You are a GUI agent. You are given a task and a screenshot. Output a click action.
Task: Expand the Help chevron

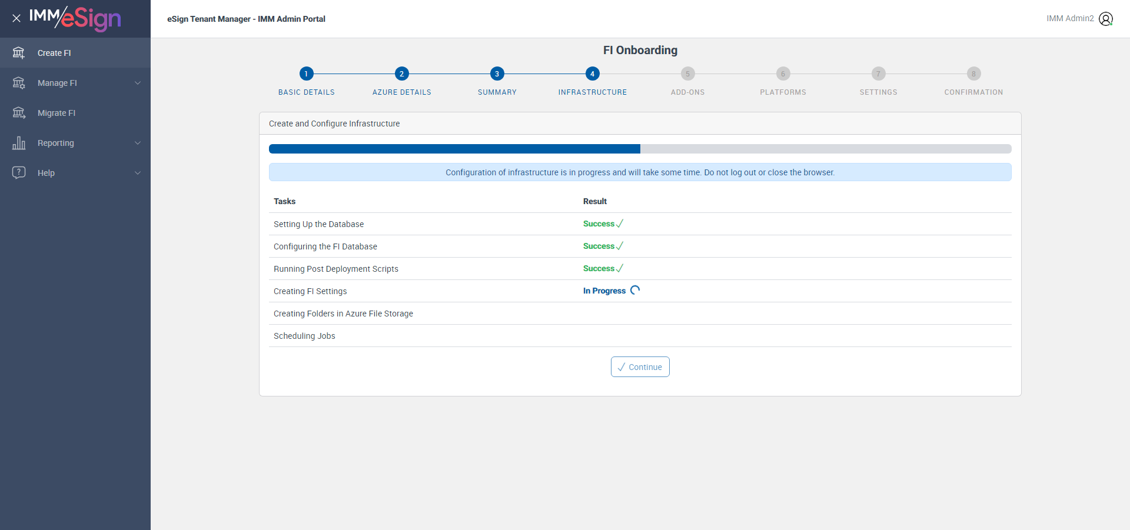[x=138, y=173]
